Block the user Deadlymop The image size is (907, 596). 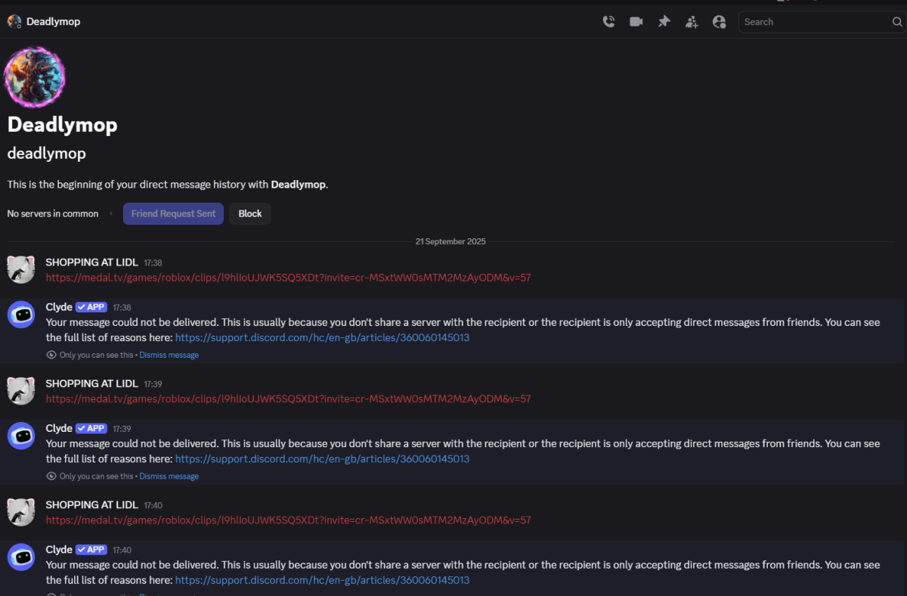pyautogui.click(x=249, y=213)
